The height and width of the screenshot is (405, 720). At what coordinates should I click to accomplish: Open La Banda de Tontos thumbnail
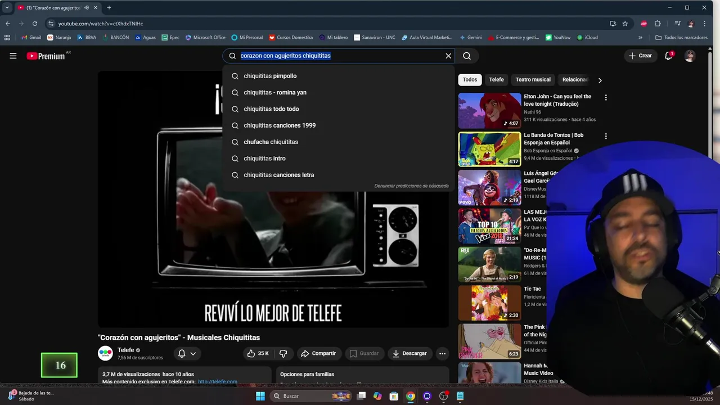tap(489, 150)
